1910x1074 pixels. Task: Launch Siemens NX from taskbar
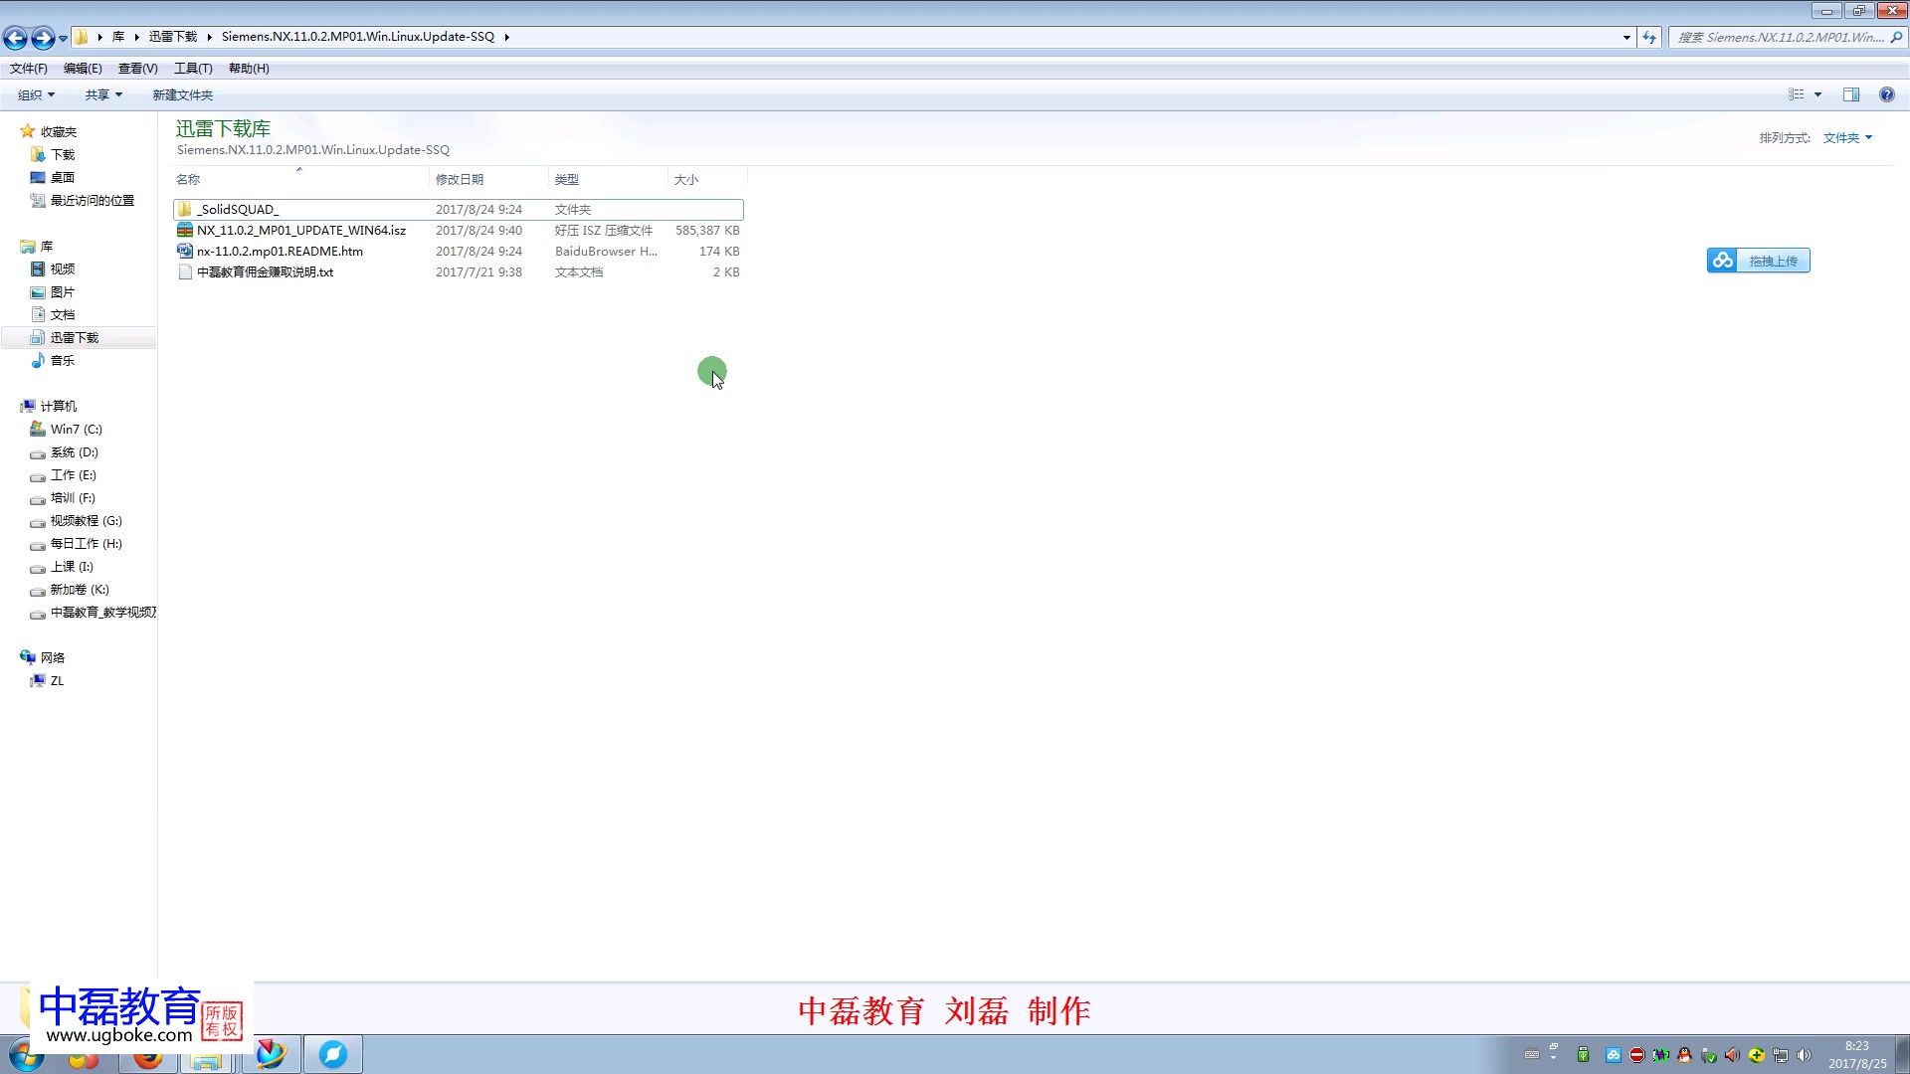[270, 1054]
